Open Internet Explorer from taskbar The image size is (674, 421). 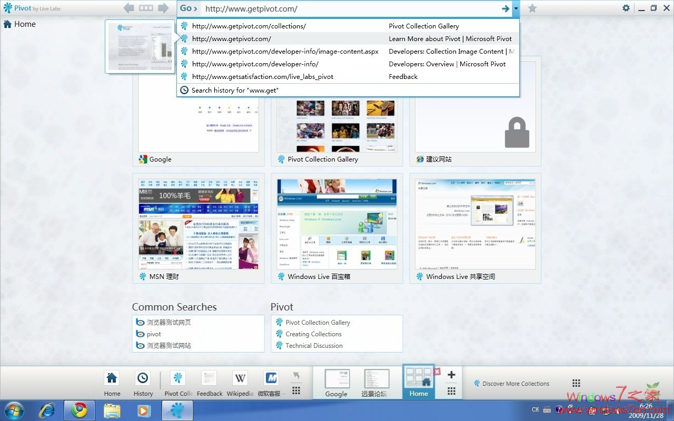click(48, 410)
